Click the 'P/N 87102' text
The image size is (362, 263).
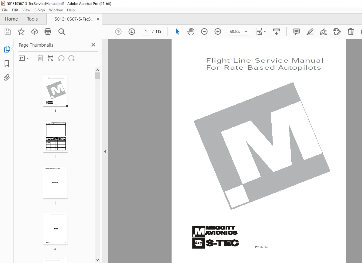click(x=261, y=247)
